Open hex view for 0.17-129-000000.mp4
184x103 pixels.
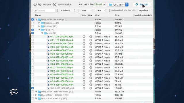point(91,37)
